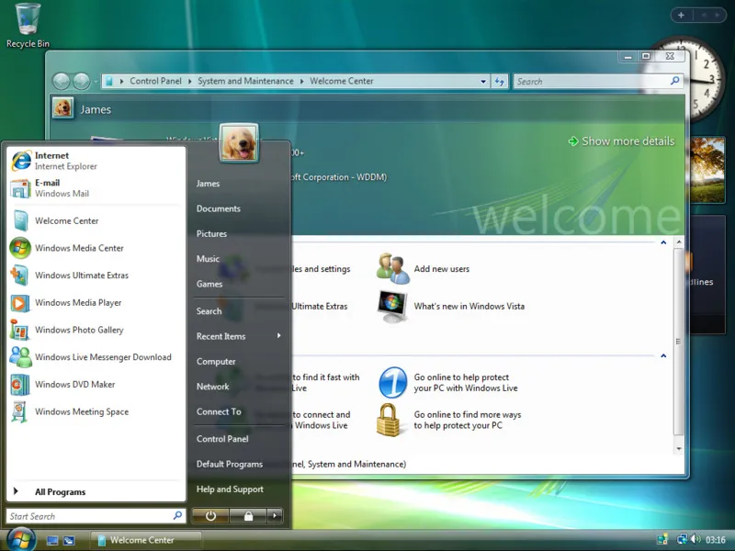
Task: Open Control Panel from the Start menu
Action: (220, 438)
